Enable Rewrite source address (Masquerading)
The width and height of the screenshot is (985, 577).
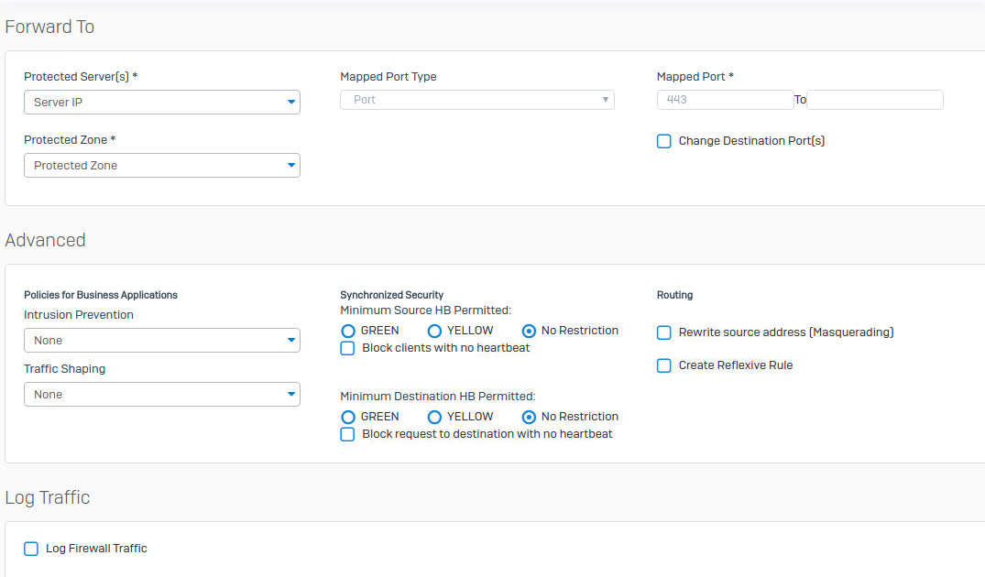(664, 332)
